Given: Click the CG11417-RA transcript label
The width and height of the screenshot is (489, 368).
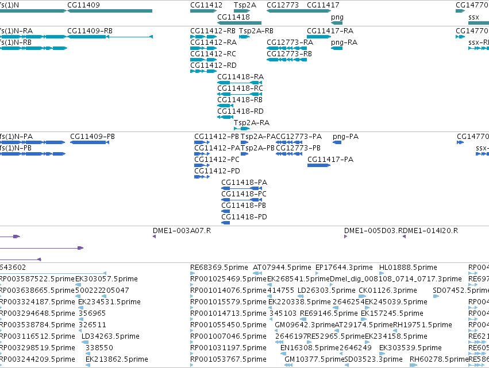Looking at the screenshot, I should 330,31.
